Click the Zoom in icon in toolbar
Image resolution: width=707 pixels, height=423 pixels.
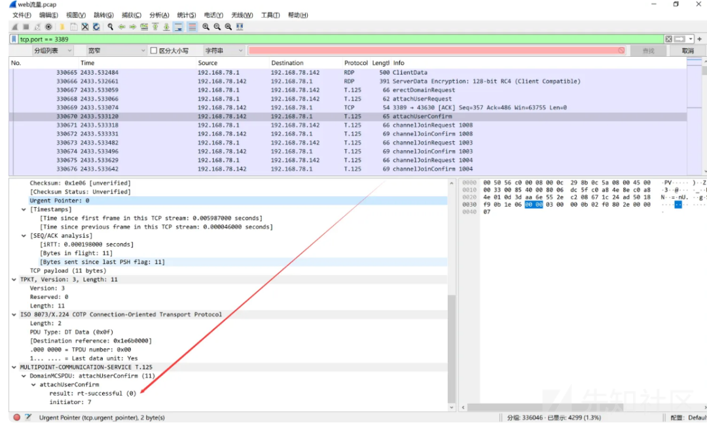(x=206, y=27)
